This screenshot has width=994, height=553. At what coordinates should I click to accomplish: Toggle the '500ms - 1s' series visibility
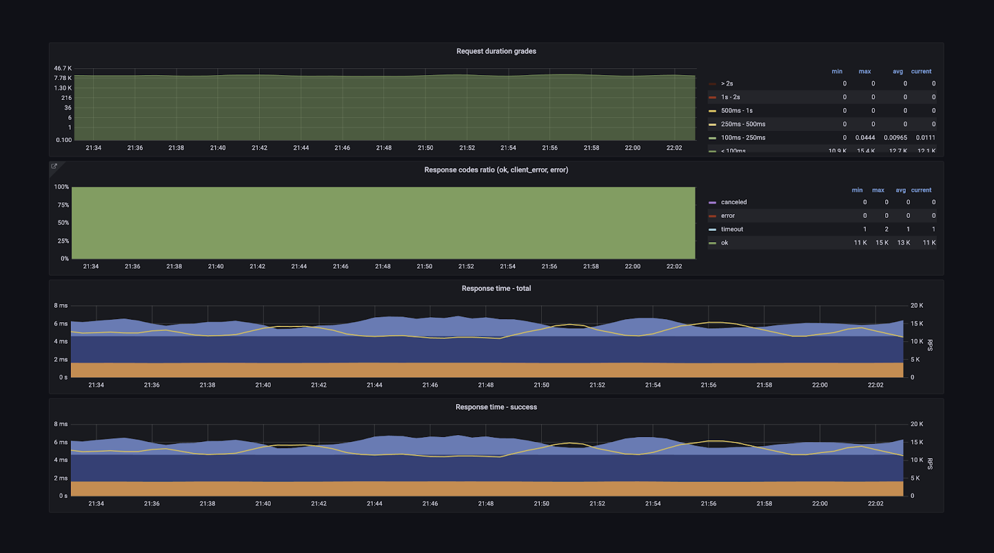737,111
